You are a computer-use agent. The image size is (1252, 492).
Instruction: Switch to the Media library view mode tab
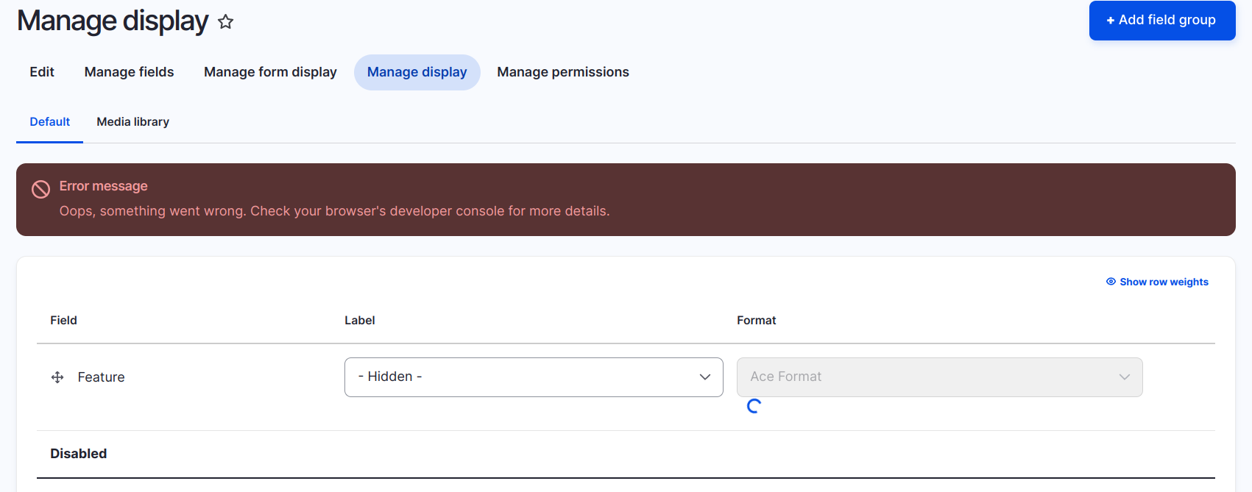(x=132, y=121)
